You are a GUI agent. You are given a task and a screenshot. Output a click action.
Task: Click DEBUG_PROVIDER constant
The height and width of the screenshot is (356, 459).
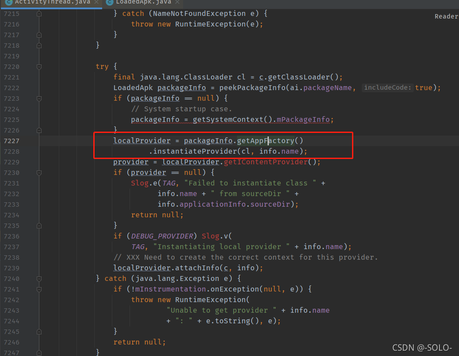click(x=162, y=236)
